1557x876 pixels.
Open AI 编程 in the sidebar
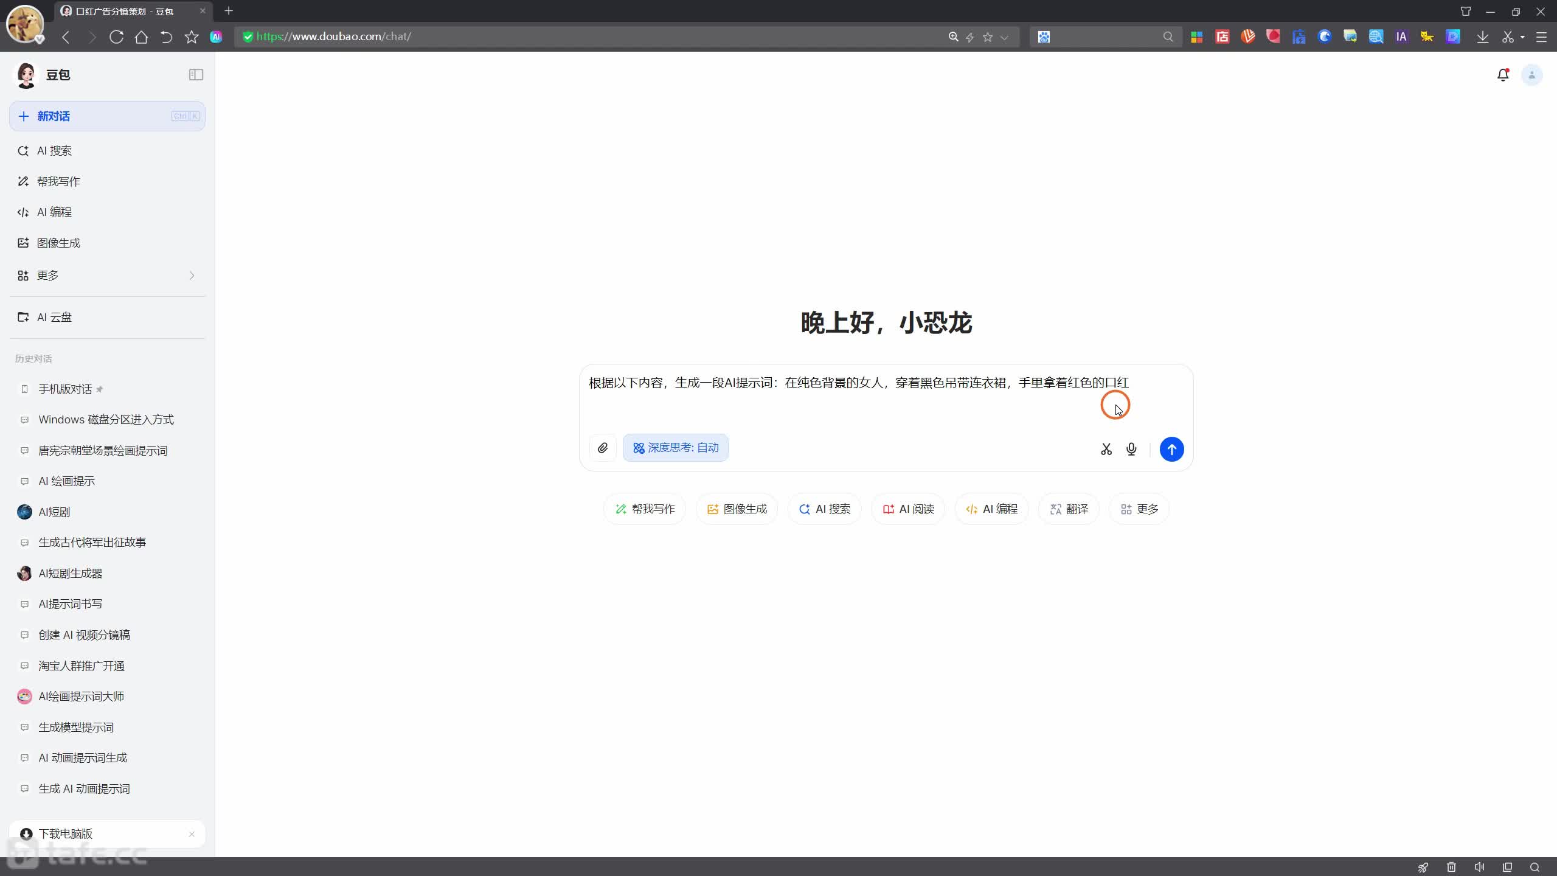(x=107, y=212)
